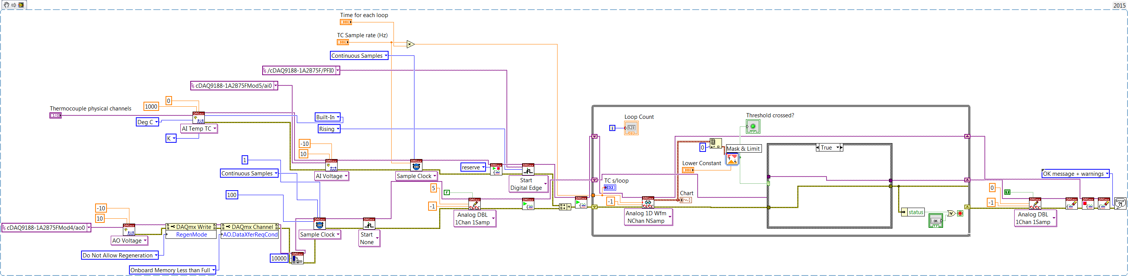
Task: Select the AI Voltage Create Channel node
Action: [x=331, y=165]
